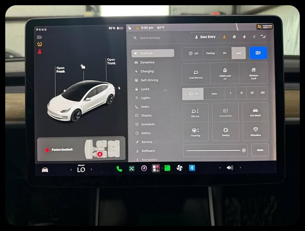The image size is (305, 231).
Task: Adjust Steering button
Action: 195,132
